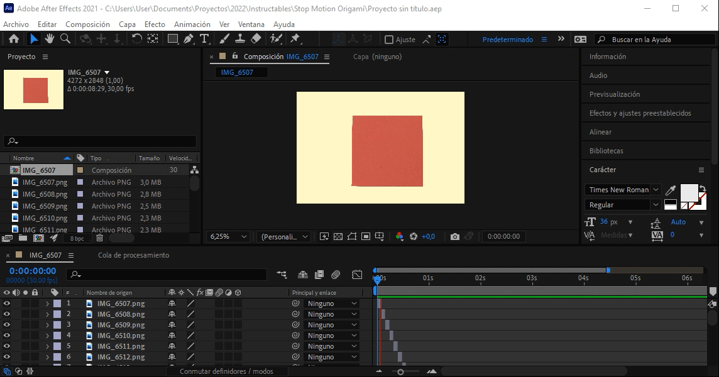Screen dimensions: 719x377
Task: Click the snapshot camera icon
Action: [x=455, y=237]
